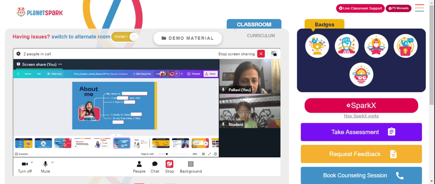
Task: Select slide thumbnail 3
Action: [x=63, y=143]
